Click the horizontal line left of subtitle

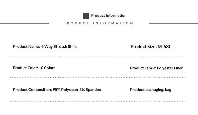click(x=25, y=23)
